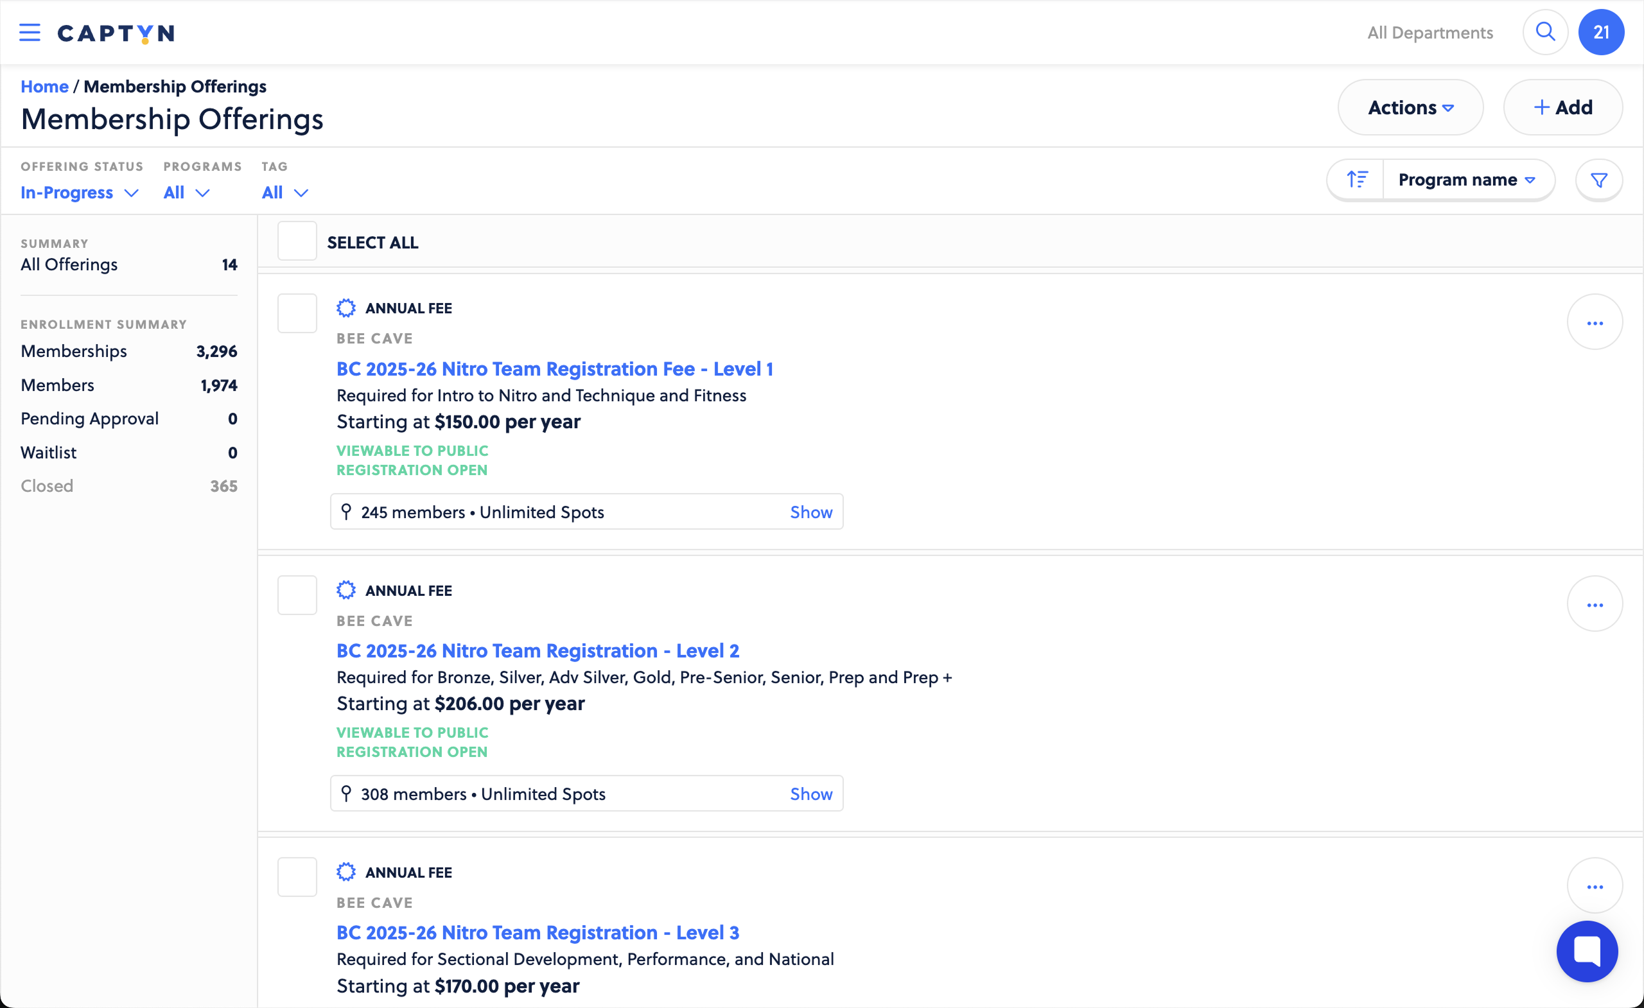This screenshot has height=1008, width=1644.
Task: Show the 245 members location list
Action: [x=810, y=512]
